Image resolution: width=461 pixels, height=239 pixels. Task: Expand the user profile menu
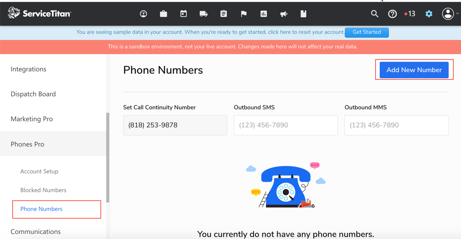click(x=450, y=14)
